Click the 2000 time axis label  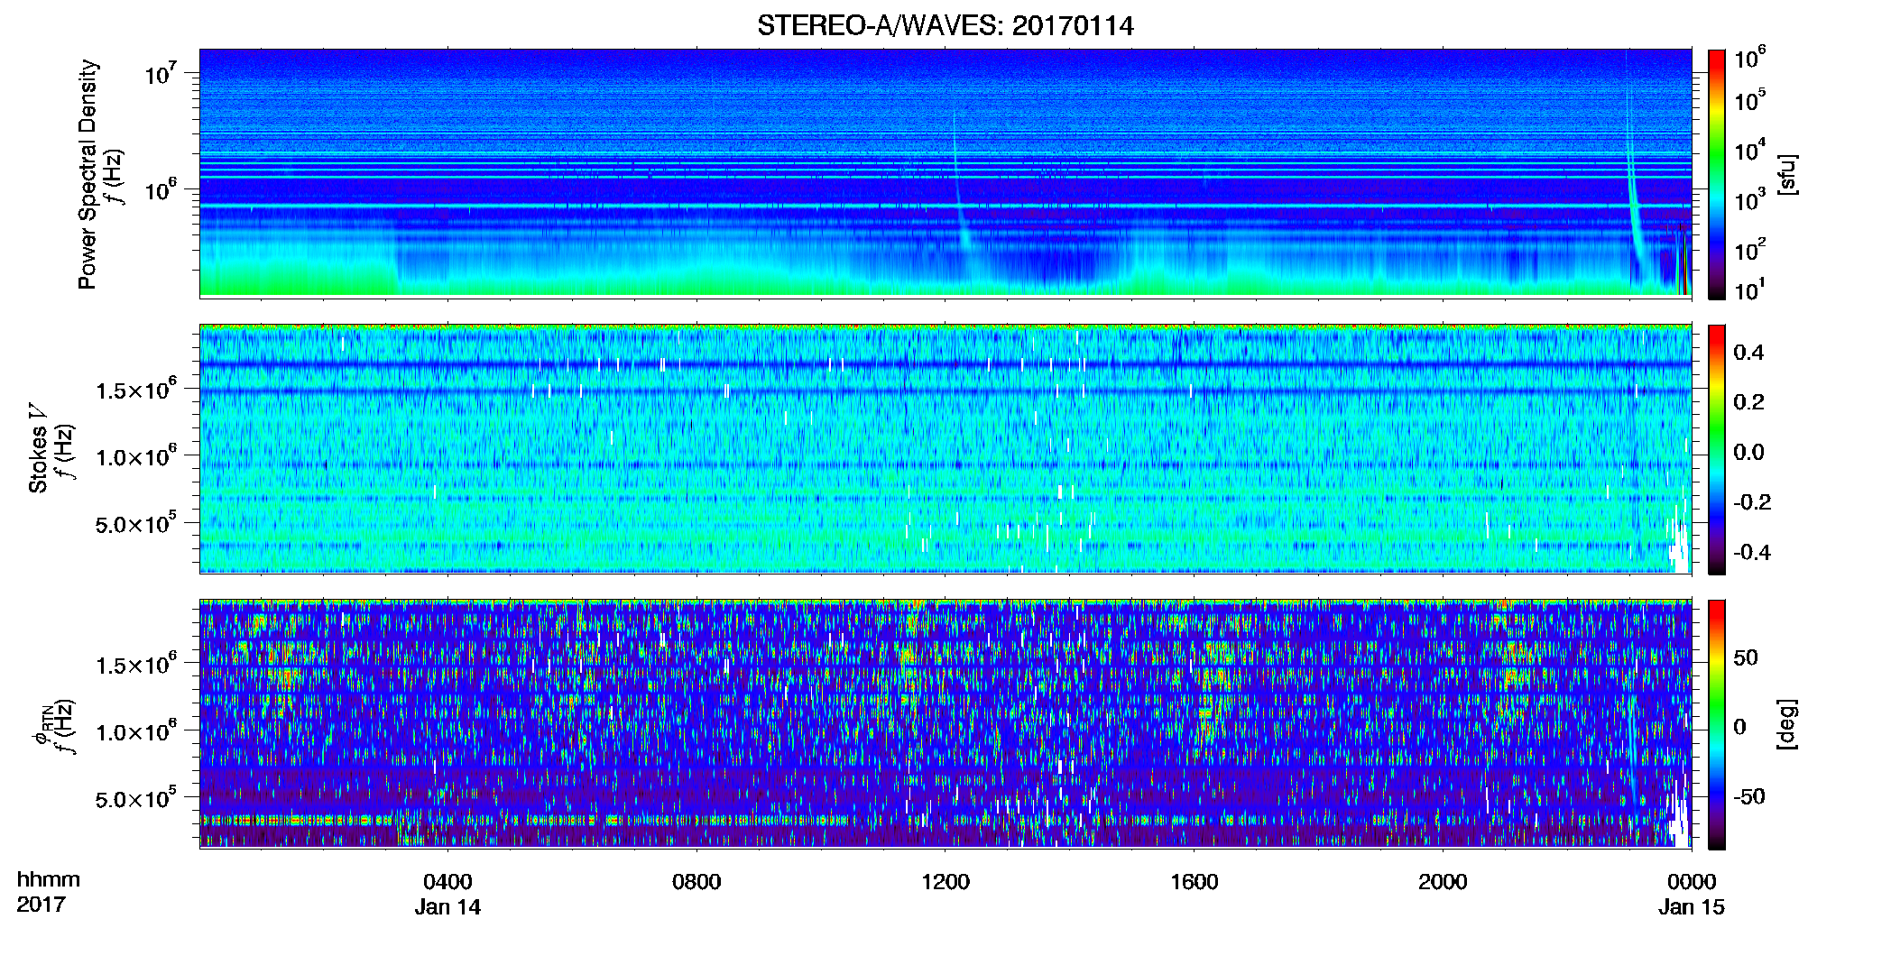[1443, 882]
